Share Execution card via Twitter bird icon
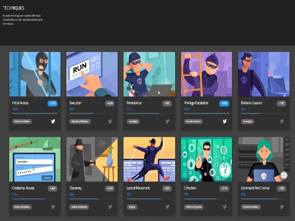Screen dimensions: 295x221 click(110, 122)
